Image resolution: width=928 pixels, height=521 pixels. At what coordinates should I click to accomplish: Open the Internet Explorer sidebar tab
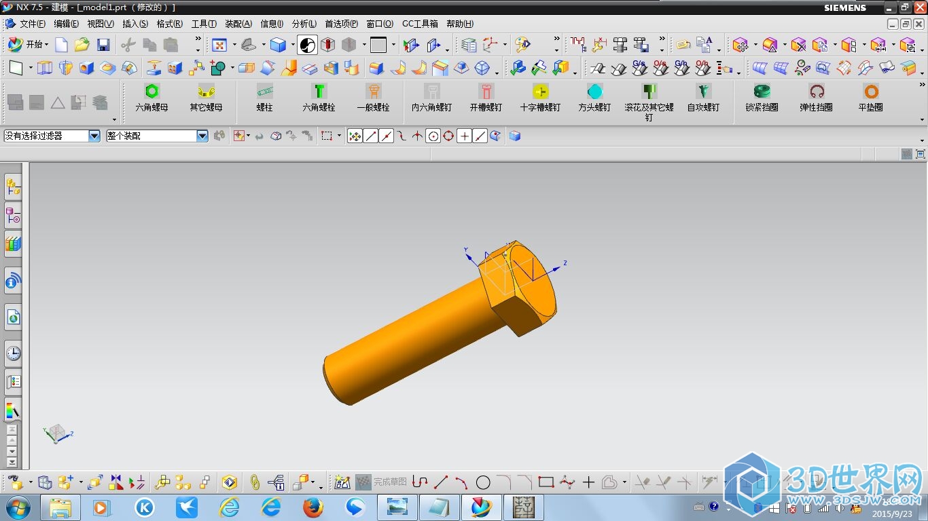tap(13, 317)
